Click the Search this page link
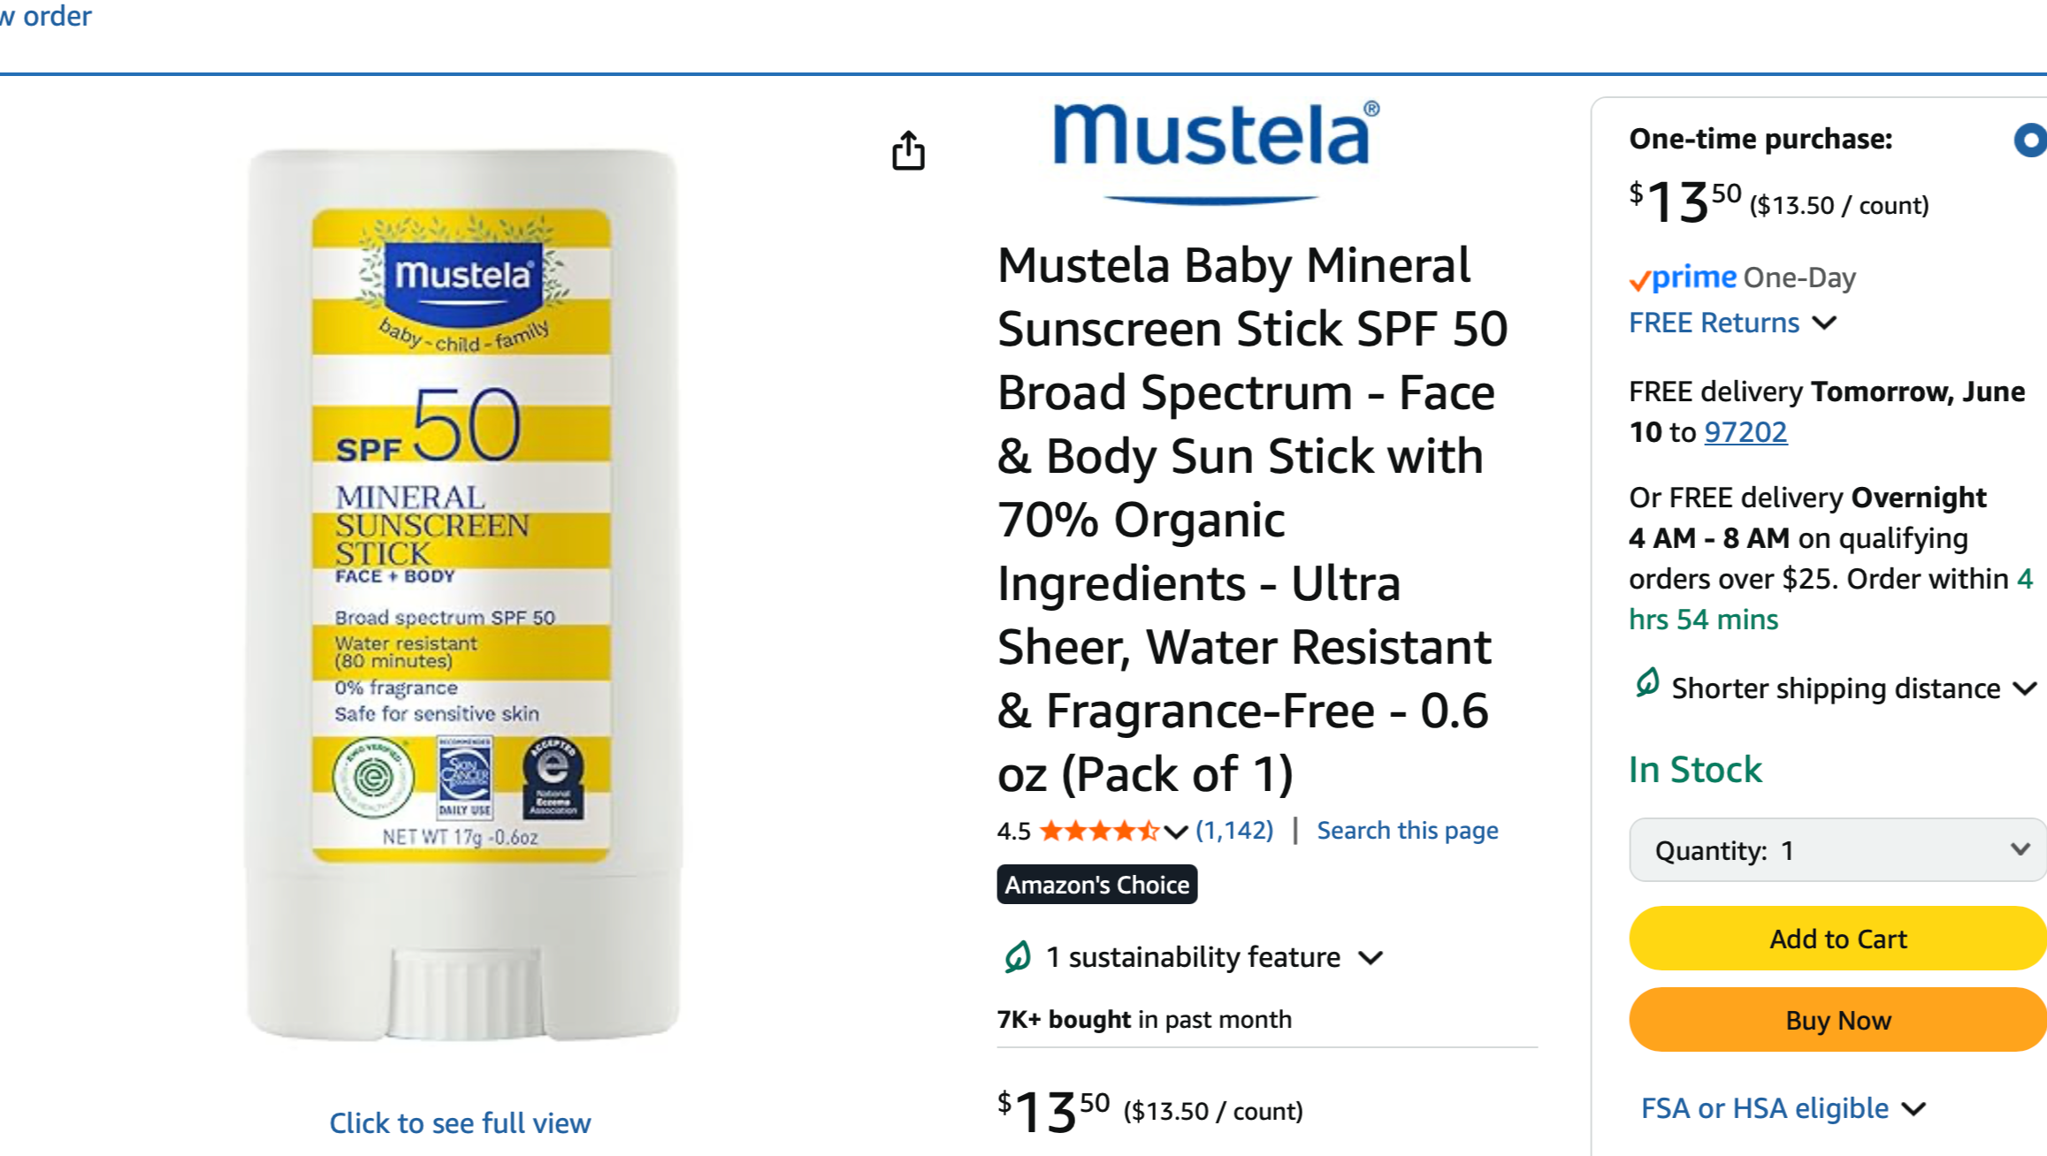This screenshot has height=1156, width=2047. click(1407, 831)
